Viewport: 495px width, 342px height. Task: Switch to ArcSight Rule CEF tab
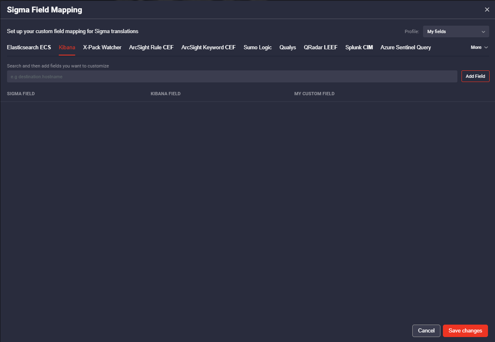(151, 48)
